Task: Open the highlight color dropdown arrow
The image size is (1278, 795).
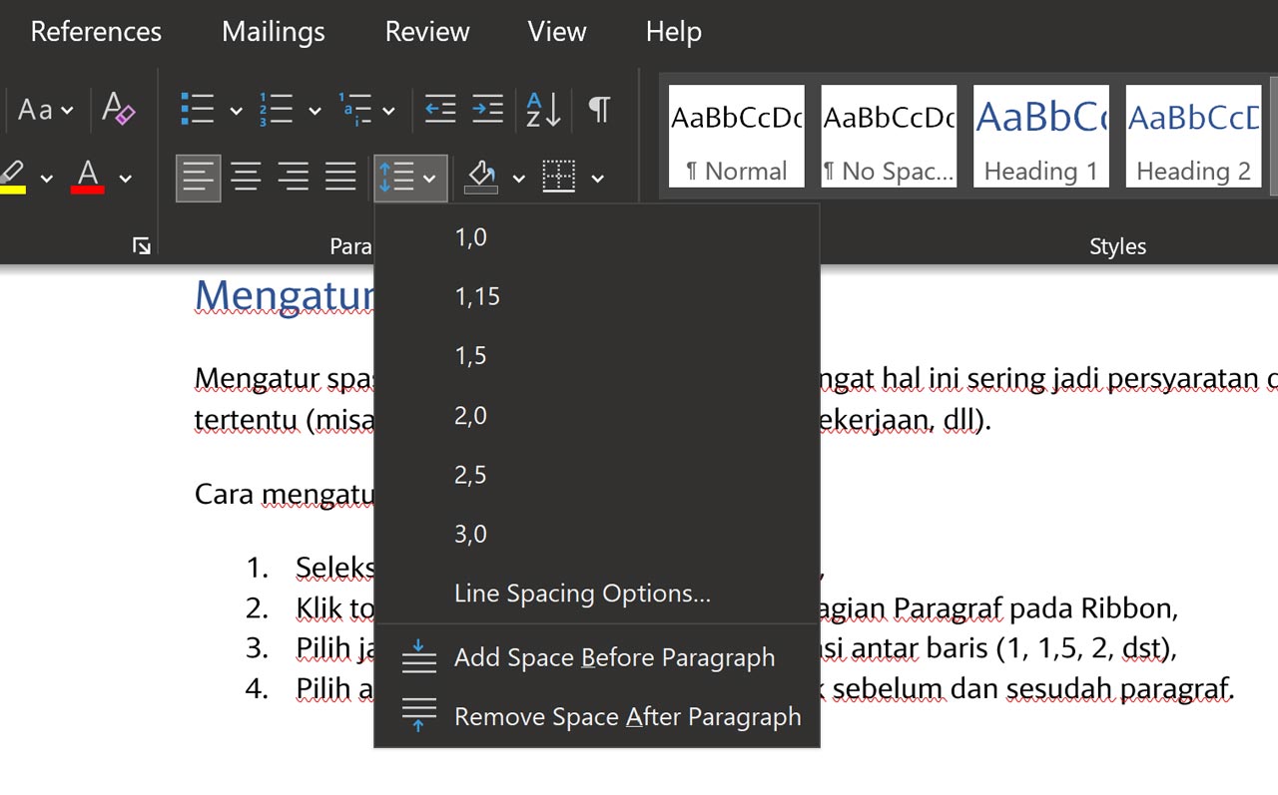Action: [46, 179]
